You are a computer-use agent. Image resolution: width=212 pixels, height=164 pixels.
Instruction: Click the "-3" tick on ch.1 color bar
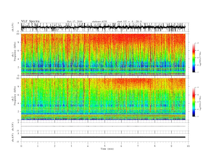[x=198, y=43]
